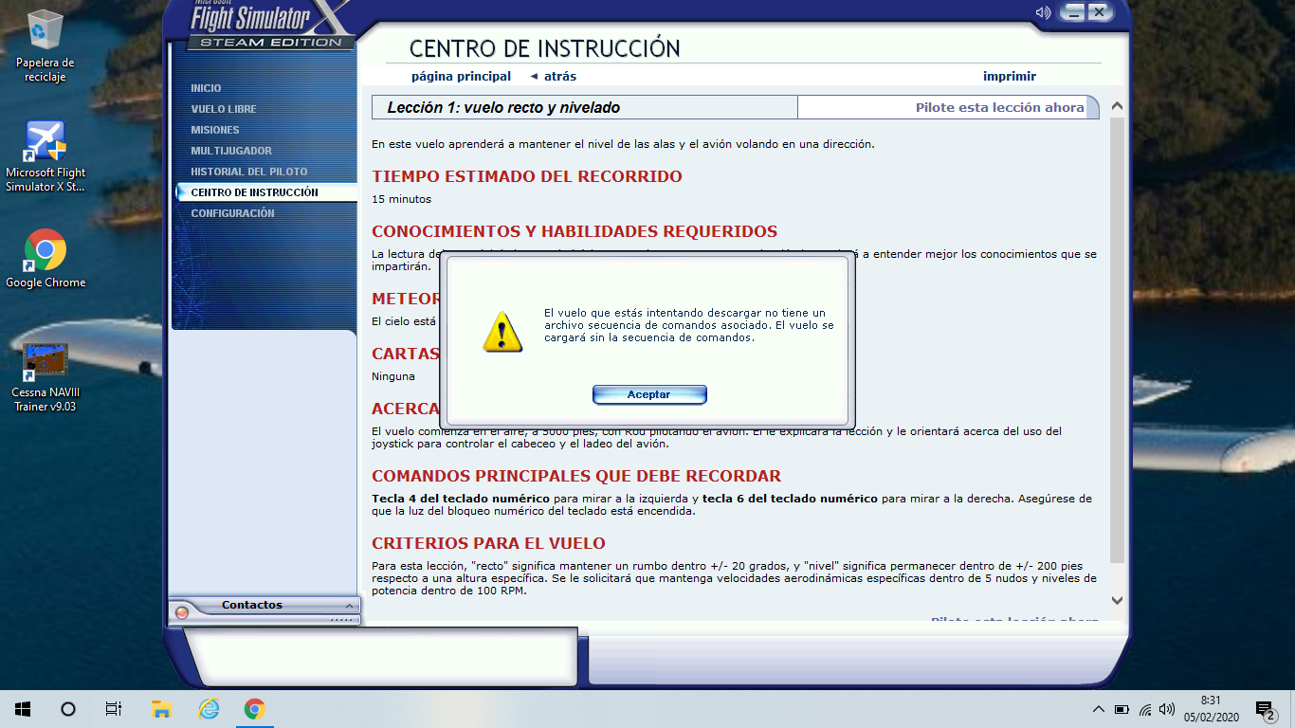Open CONFIGURACIÓN in the sidebar
This screenshot has width=1295, height=728.
point(232,213)
